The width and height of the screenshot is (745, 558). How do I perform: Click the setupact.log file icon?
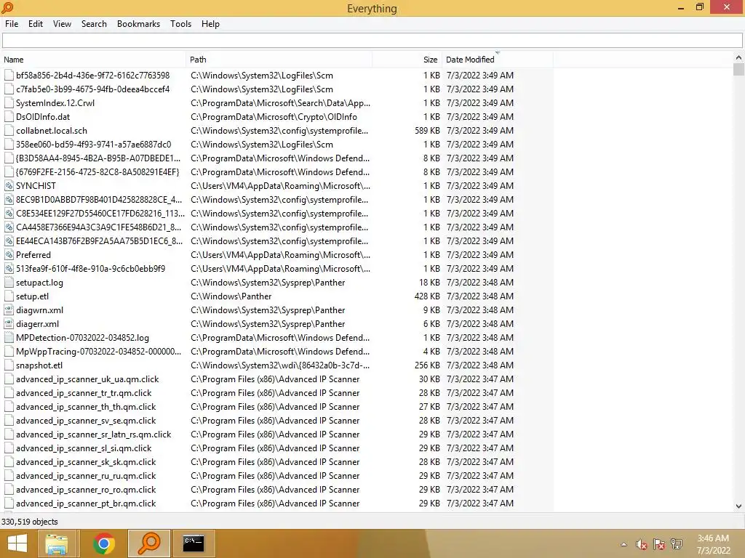coord(9,283)
